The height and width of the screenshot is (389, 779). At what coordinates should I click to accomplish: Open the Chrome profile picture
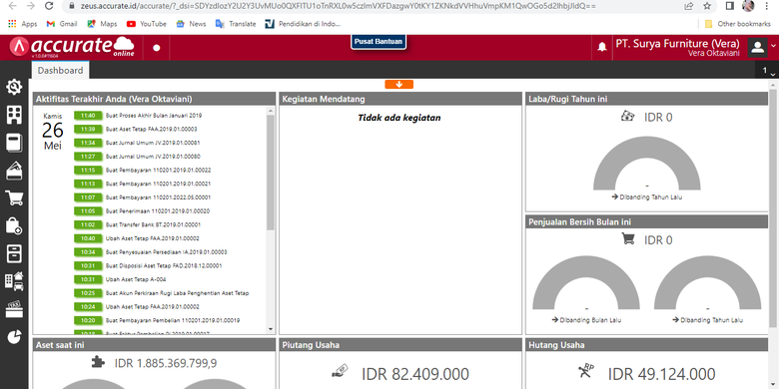click(748, 5)
